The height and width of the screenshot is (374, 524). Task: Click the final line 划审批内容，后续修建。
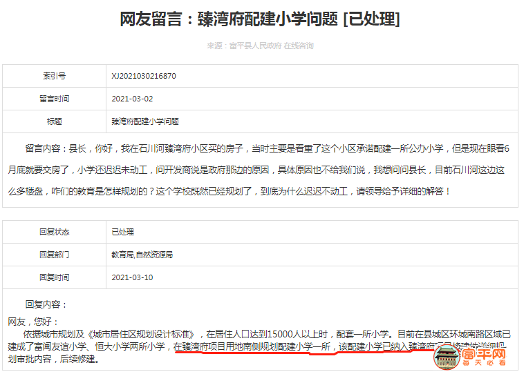[53, 360]
